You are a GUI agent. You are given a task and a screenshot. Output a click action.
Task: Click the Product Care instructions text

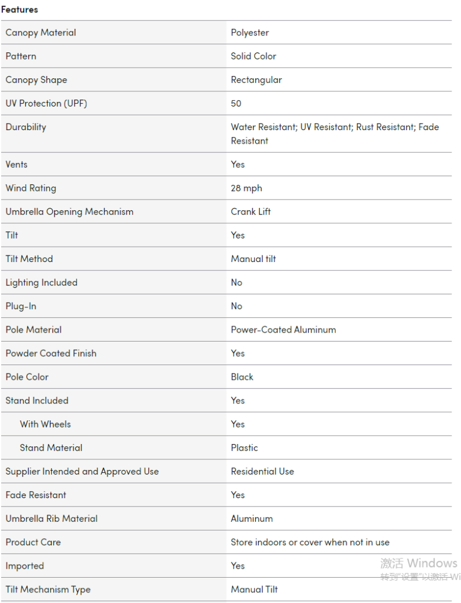310,542
